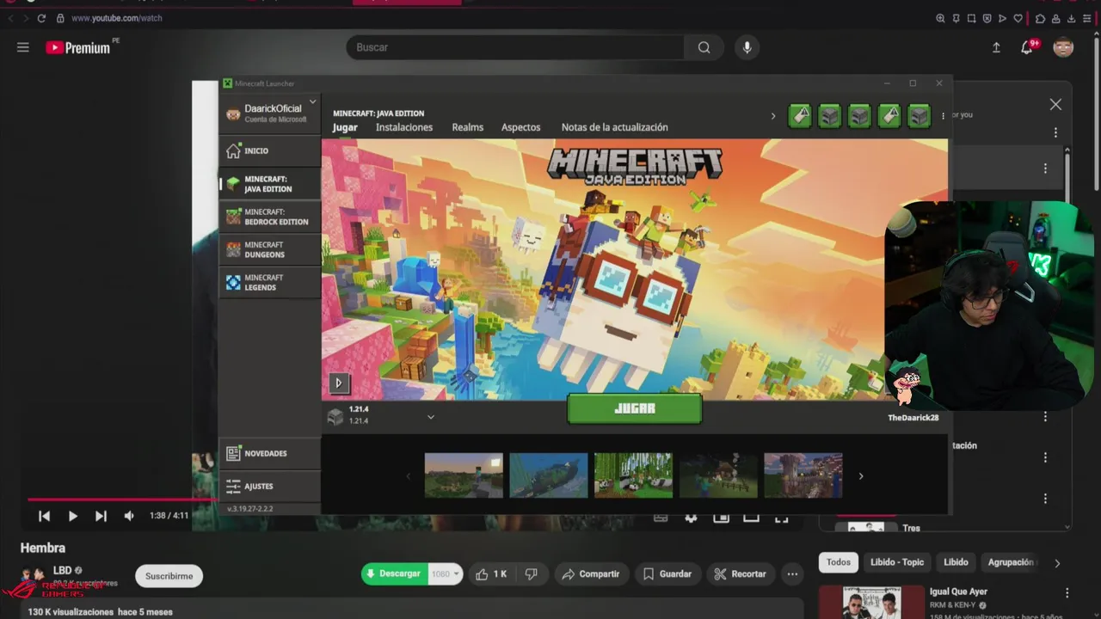
Task: Select Minecraft: Java Edition in sidebar
Action: pos(269,184)
